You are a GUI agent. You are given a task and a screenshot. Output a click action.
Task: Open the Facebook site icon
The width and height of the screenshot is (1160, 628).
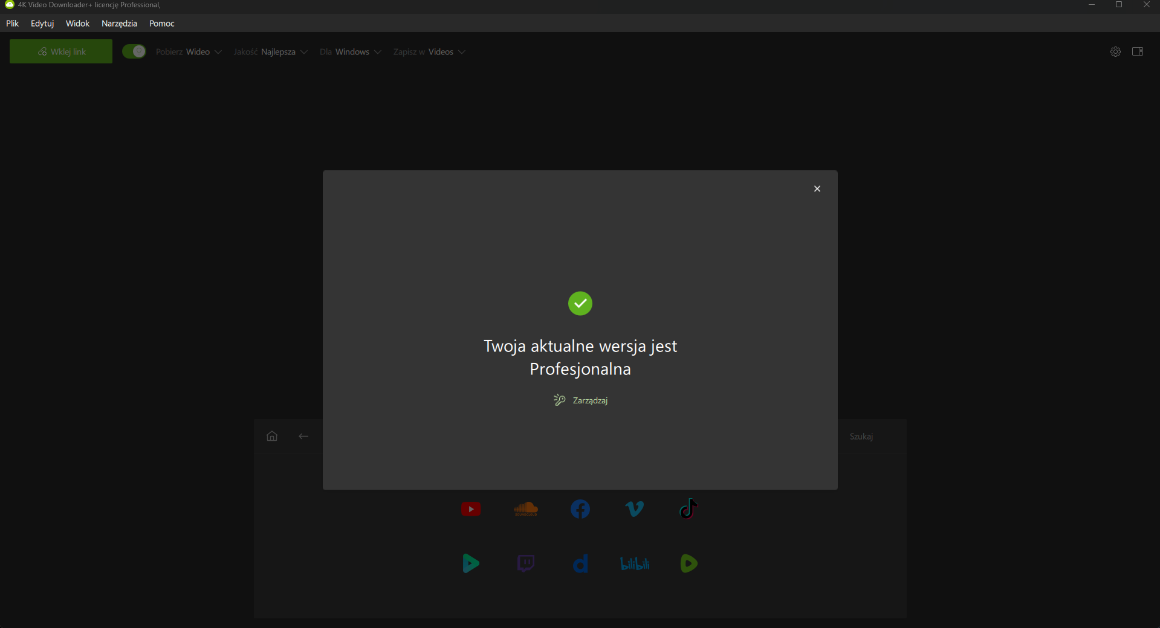(x=580, y=509)
